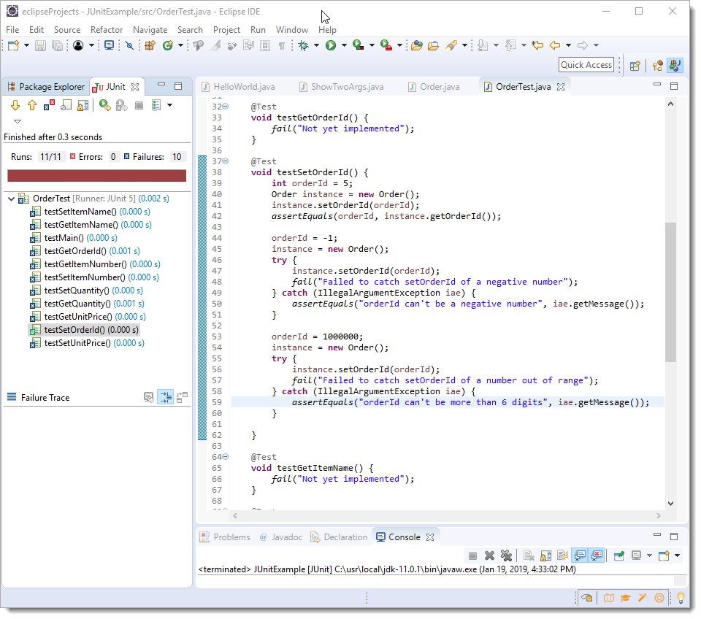Viewport: 701px width, 619px height.
Task: Click the tip lightbulb in status bar
Action: click(681, 598)
